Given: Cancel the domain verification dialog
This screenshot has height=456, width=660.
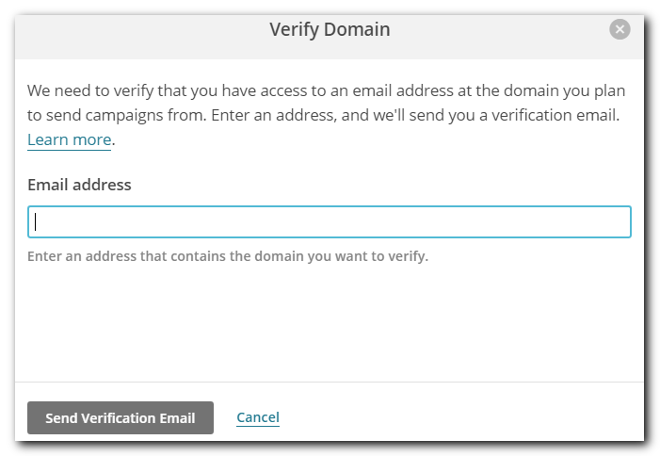Looking at the screenshot, I should [258, 417].
